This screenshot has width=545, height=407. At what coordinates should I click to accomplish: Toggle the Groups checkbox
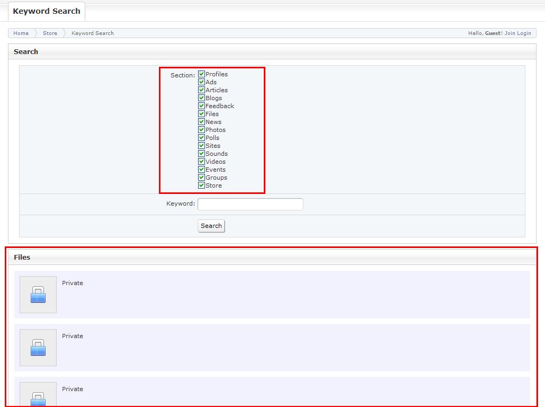201,178
